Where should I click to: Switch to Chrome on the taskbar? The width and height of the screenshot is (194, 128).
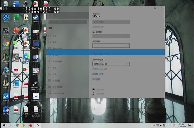click(18, 125)
